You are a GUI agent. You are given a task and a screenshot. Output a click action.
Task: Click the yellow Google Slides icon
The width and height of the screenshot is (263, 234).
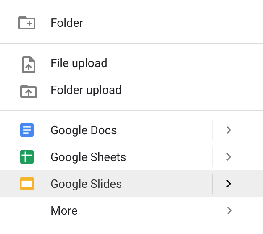click(27, 184)
